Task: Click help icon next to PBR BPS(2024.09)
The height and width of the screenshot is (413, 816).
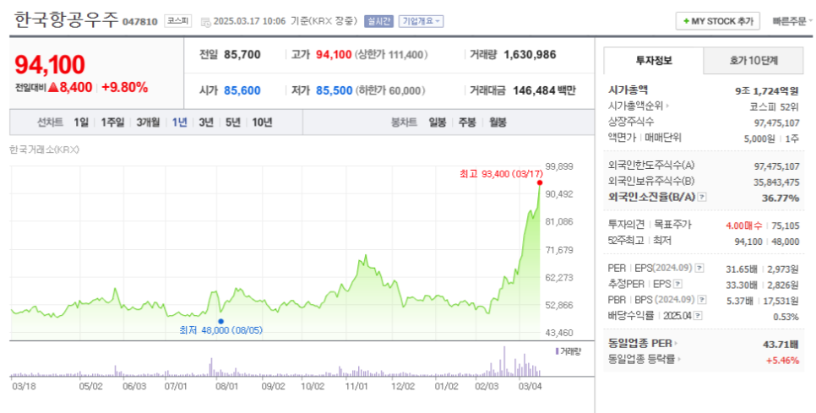Action: [x=702, y=300]
